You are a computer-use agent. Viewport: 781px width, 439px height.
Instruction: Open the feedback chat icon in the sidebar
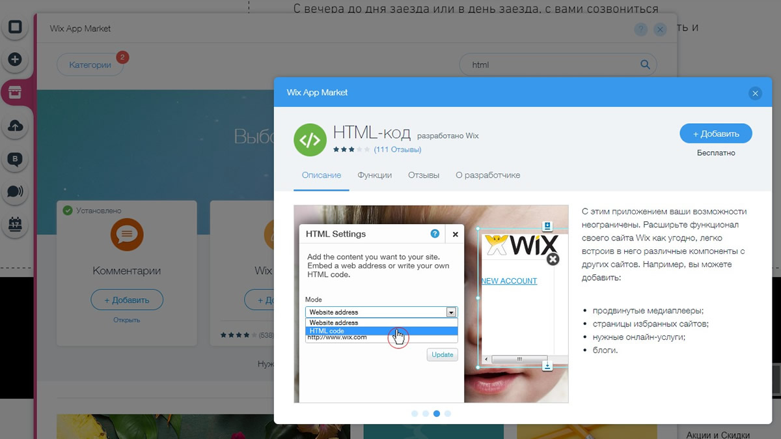pyautogui.click(x=15, y=192)
